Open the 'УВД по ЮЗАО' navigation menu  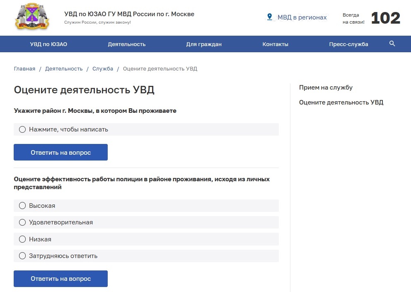48,44
